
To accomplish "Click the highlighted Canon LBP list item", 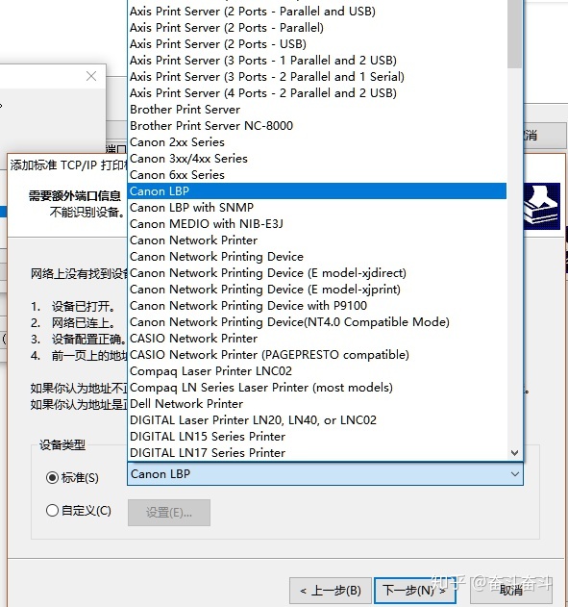I will (x=317, y=190).
